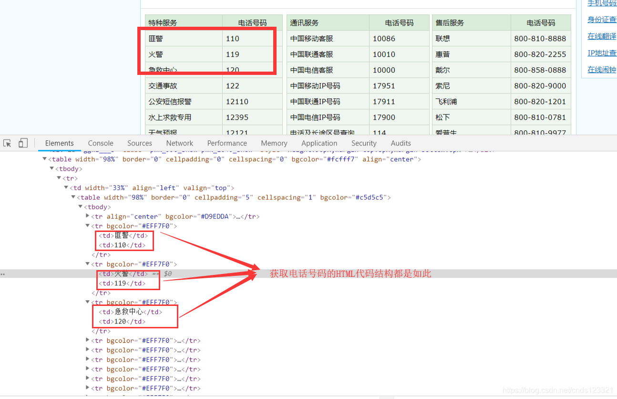This screenshot has height=399, width=617.
Task: Open the 在线闹钟 link
Action: (x=602, y=70)
